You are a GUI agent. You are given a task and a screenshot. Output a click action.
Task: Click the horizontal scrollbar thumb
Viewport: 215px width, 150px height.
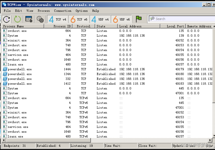[48, 140]
